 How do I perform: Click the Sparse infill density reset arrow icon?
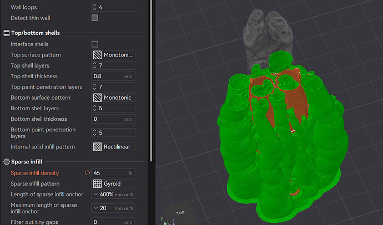88,173
